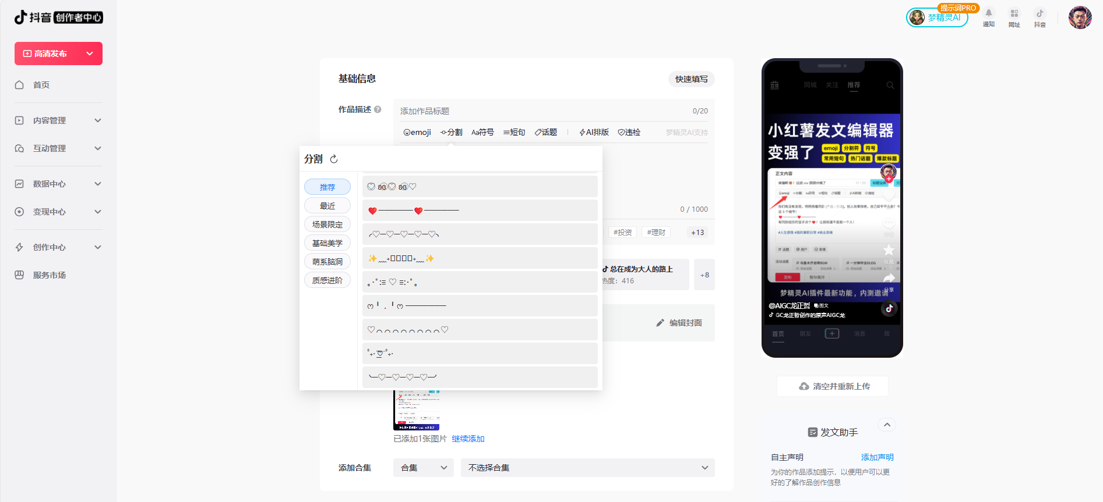Viewport: 1103px width, 502px height.
Task: Click the music card 总在成为大人的路上
Action: tap(645, 275)
